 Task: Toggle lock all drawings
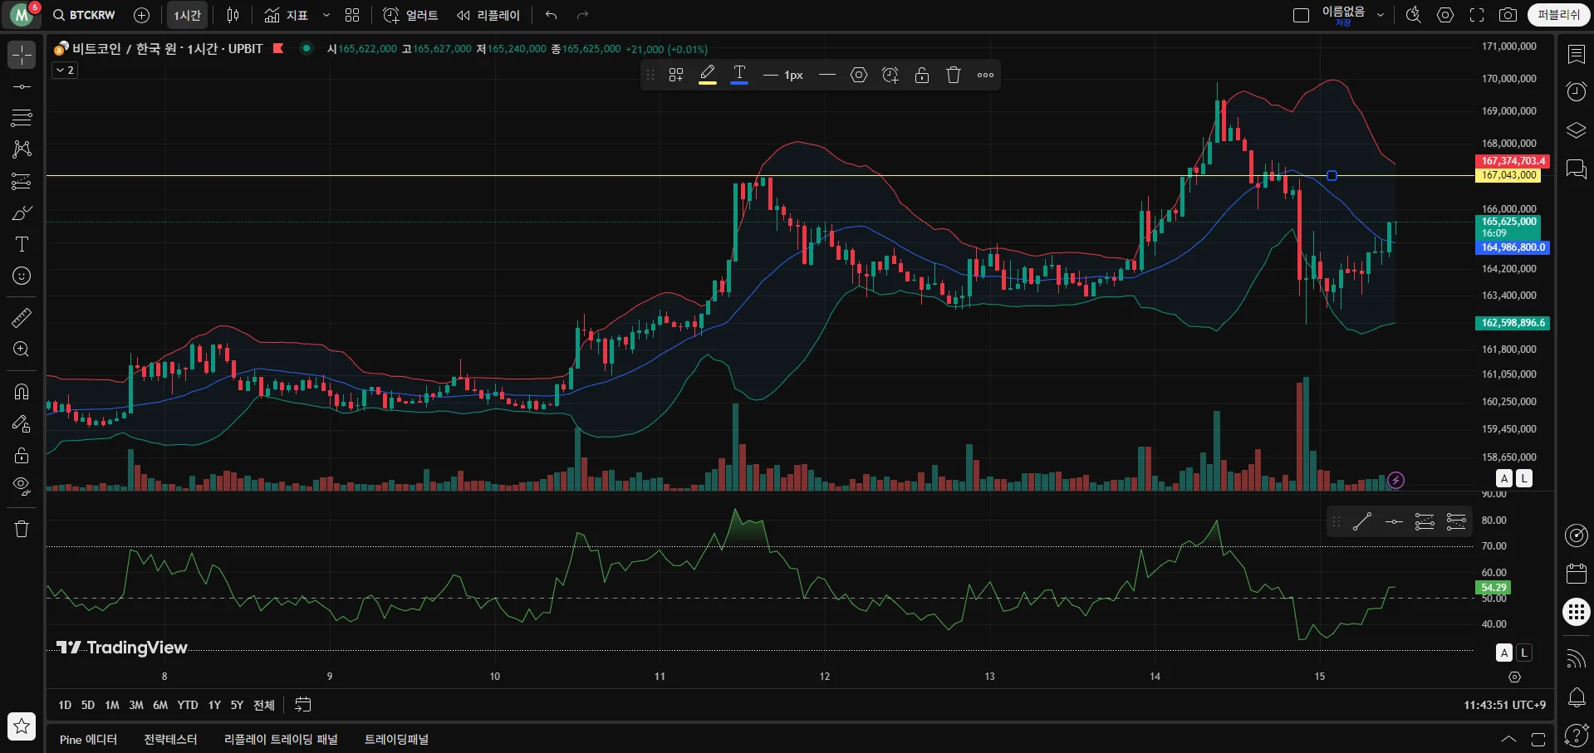[x=22, y=455]
